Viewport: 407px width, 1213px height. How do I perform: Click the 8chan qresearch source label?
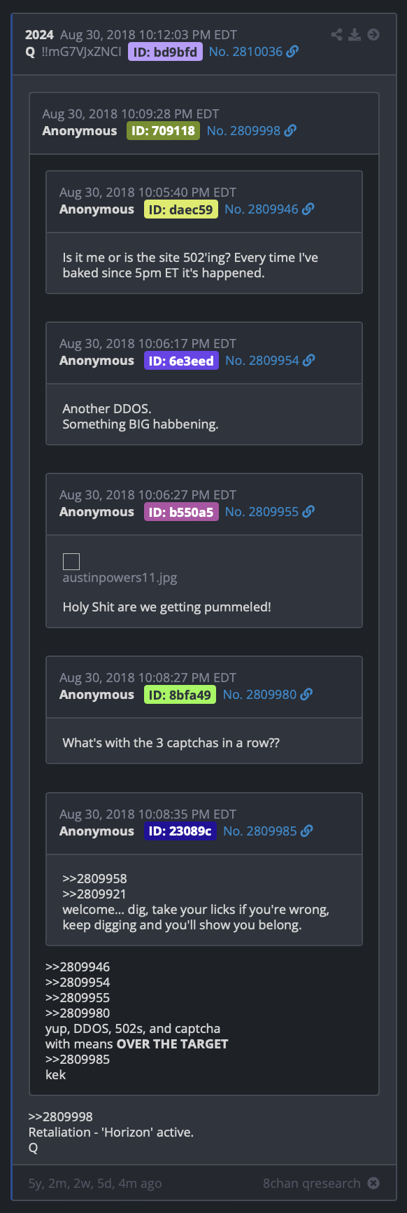click(x=312, y=1183)
